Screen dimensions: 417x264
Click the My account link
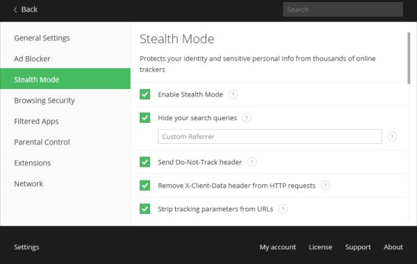[277, 247]
